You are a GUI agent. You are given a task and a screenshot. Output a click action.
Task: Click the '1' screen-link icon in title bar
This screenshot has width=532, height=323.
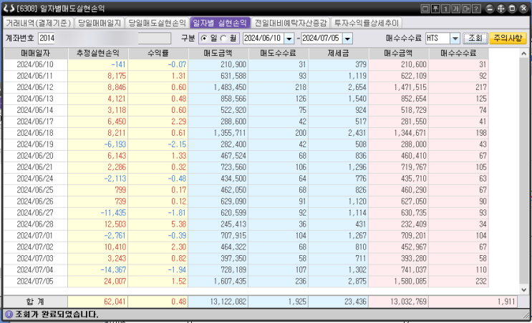[445, 9]
